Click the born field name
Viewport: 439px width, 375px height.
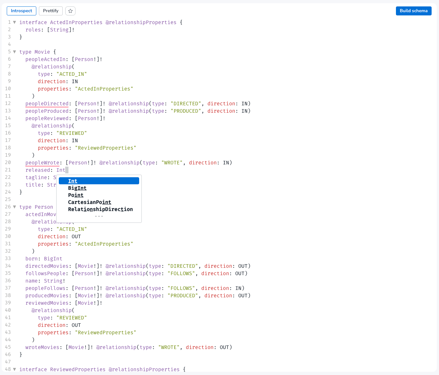click(31, 259)
